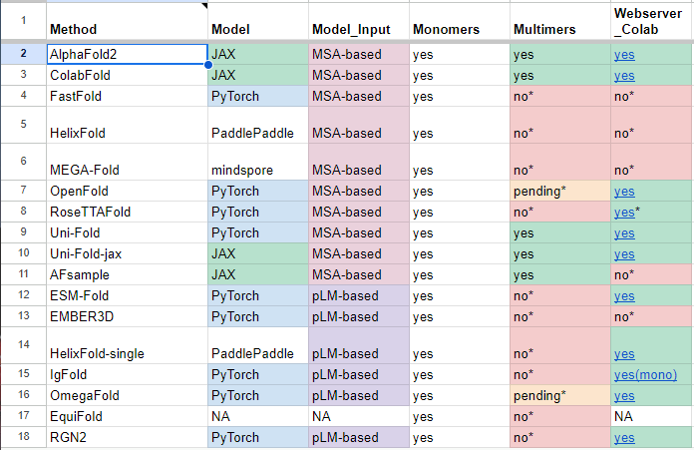Image resolution: width=694 pixels, height=450 pixels.
Task: Open the Uni-Fold row yes link
Action: tap(624, 232)
